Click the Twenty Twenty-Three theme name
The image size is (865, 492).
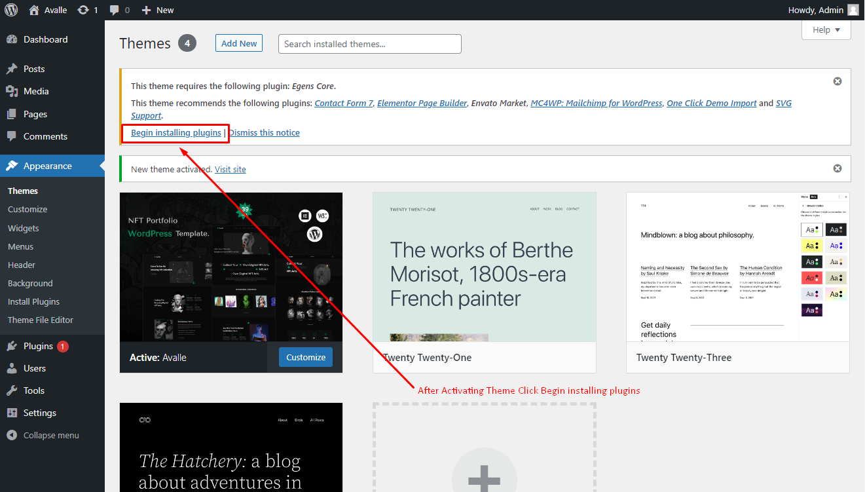point(684,358)
